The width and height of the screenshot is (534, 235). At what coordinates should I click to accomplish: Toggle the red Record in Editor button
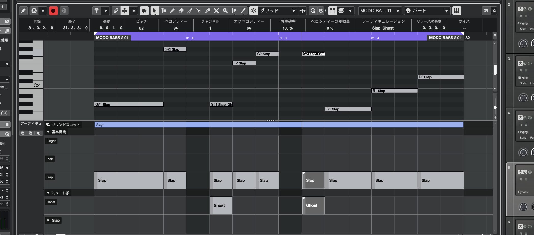click(x=53, y=11)
